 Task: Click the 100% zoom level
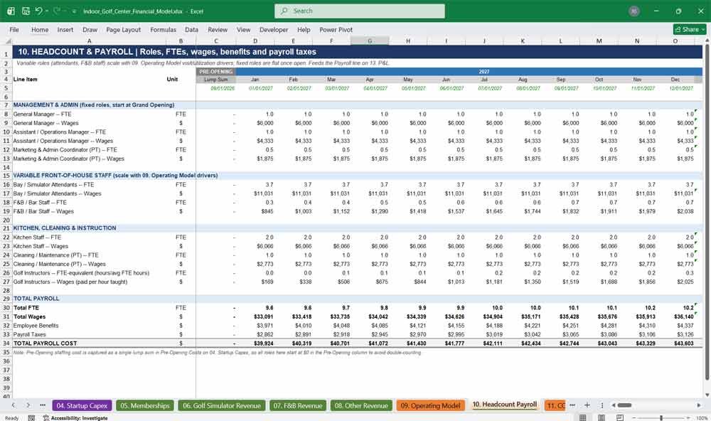(702, 418)
